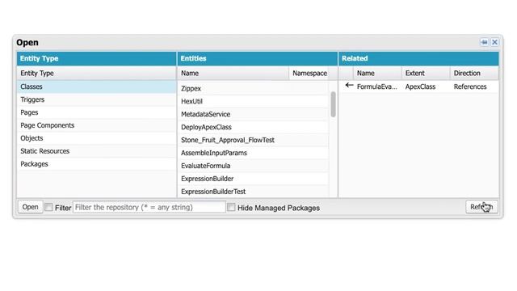Viewport: 517px width, 291px height.
Task: Select the EvaluateFormula class
Action: pyautogui.click(x=253, y=166)
